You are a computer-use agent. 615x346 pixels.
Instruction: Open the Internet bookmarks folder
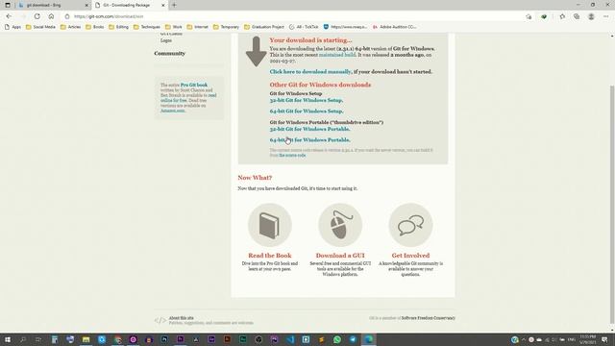pyautogui.click(x=198, y=27)
